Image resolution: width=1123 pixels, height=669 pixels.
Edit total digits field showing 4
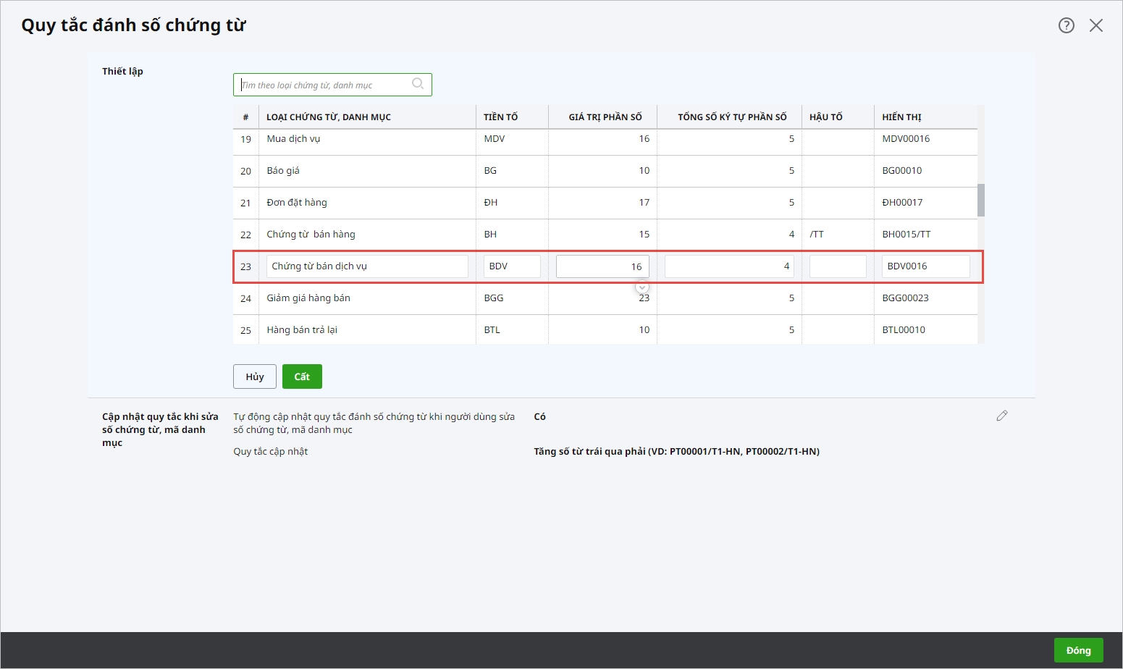tap(729, 266)
